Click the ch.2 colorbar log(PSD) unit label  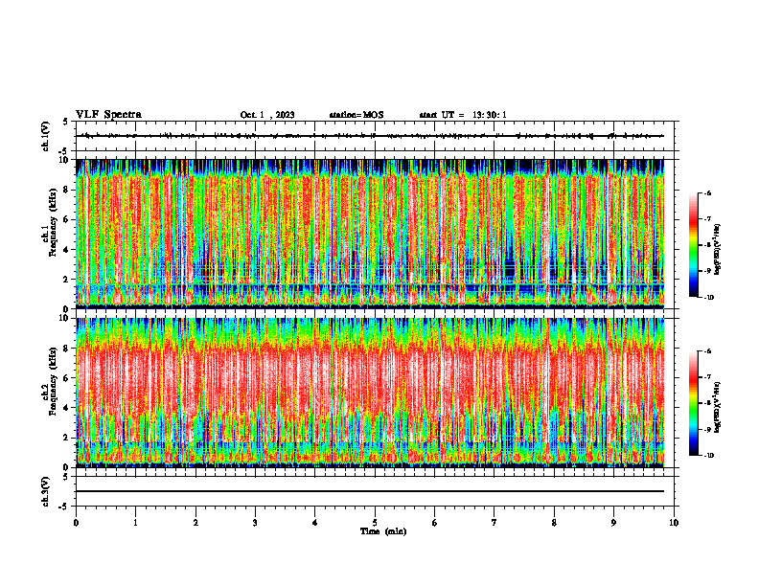(718, 408)
